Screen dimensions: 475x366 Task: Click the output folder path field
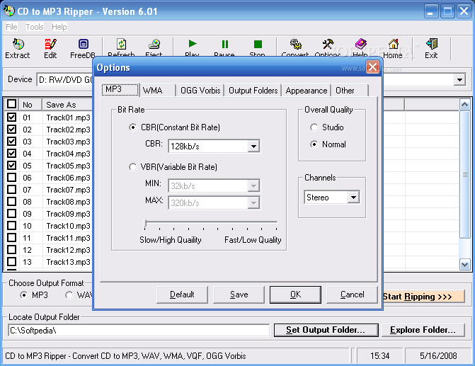click(x=139, y=330)
